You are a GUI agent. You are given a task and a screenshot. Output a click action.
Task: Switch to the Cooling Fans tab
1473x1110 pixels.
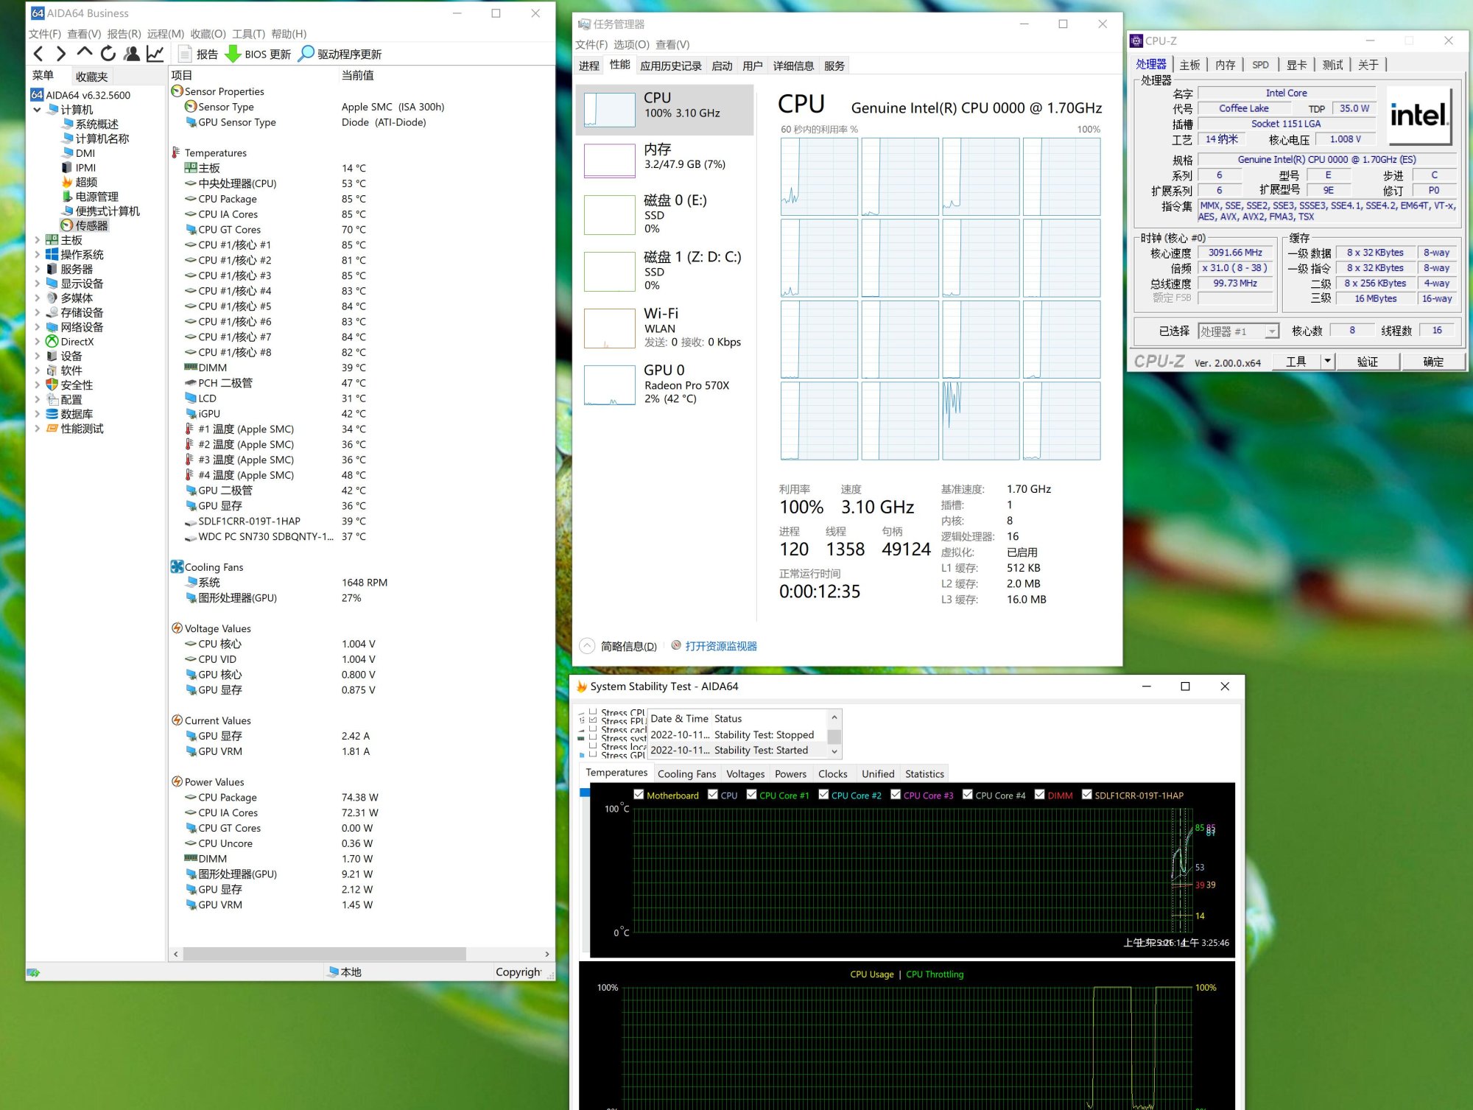pyautogui.click(x=686, y=774)
